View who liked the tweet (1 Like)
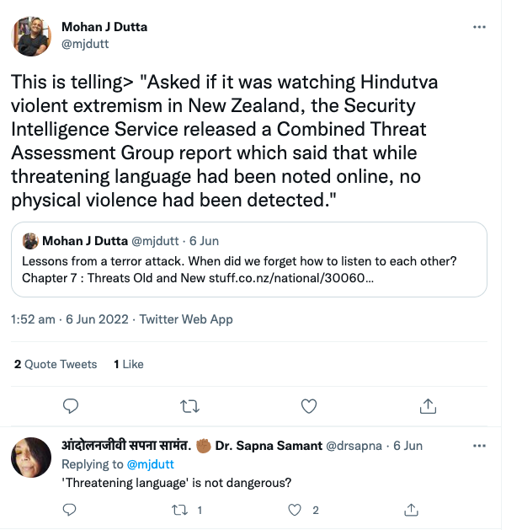This screenshot has width=506, height=530. (x=129, y=364)
